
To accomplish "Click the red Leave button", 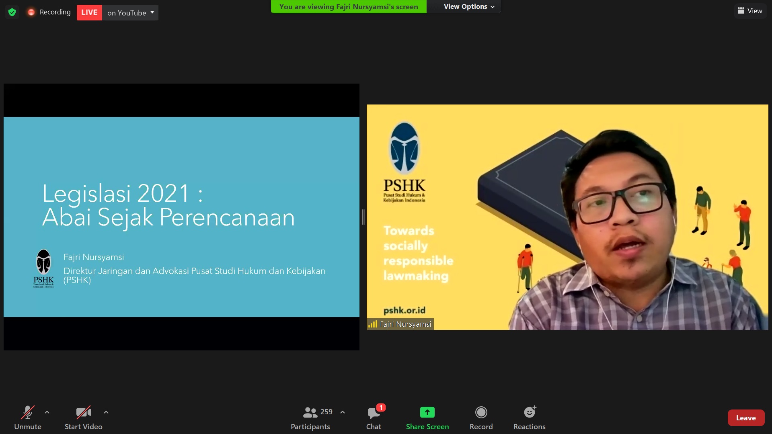I will point(745,418).
